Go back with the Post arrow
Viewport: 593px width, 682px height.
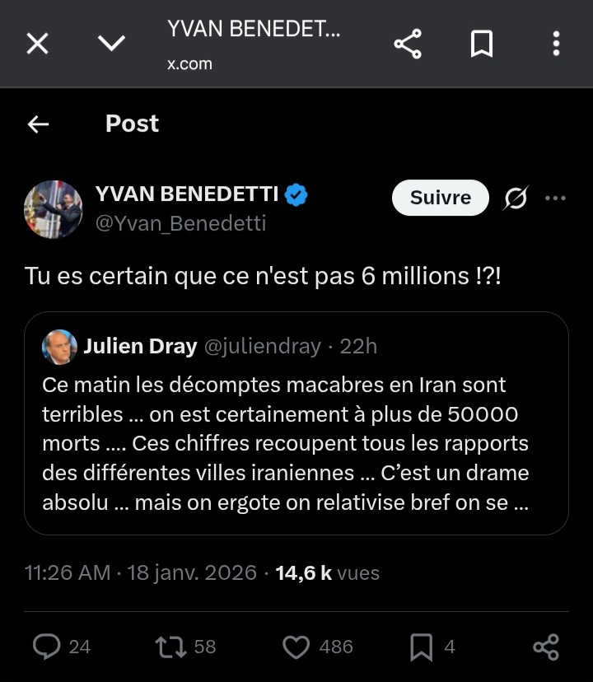tap(38, 124)
